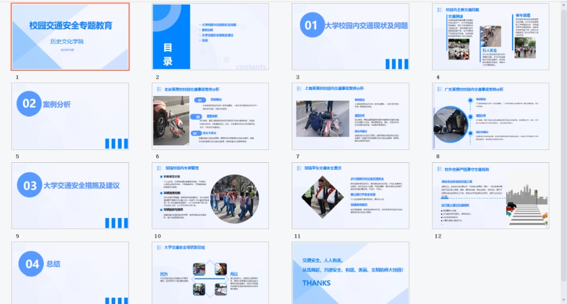Select the 北京某高校 accident case slide
Screen dimensions: 567x304
coord(210,116)
